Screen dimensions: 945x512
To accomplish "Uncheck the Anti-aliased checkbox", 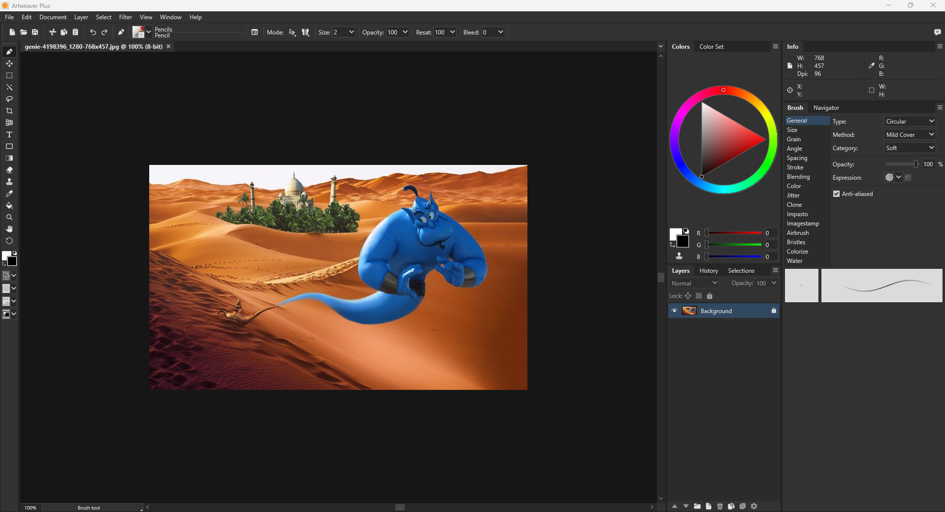I will pos(836,194).
